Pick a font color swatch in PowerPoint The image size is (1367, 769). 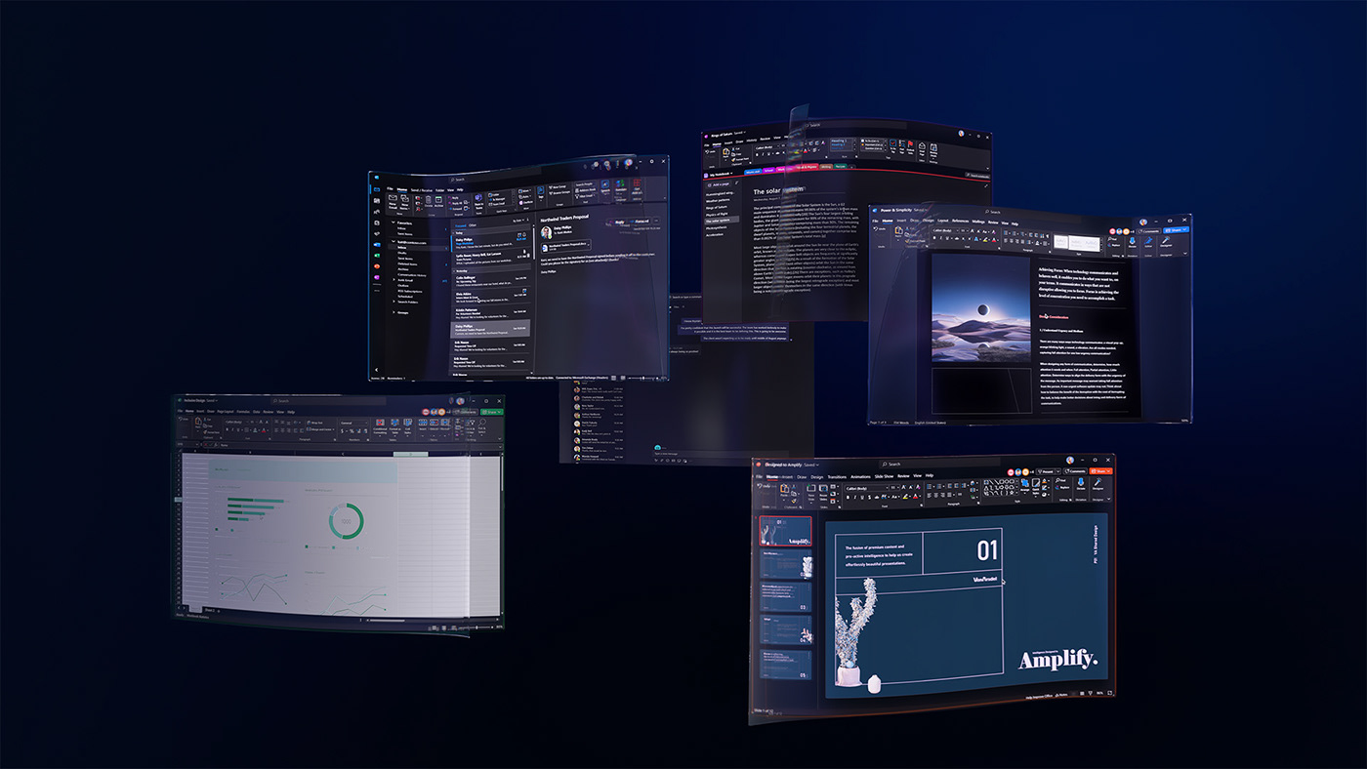click(x=915, y=496)
